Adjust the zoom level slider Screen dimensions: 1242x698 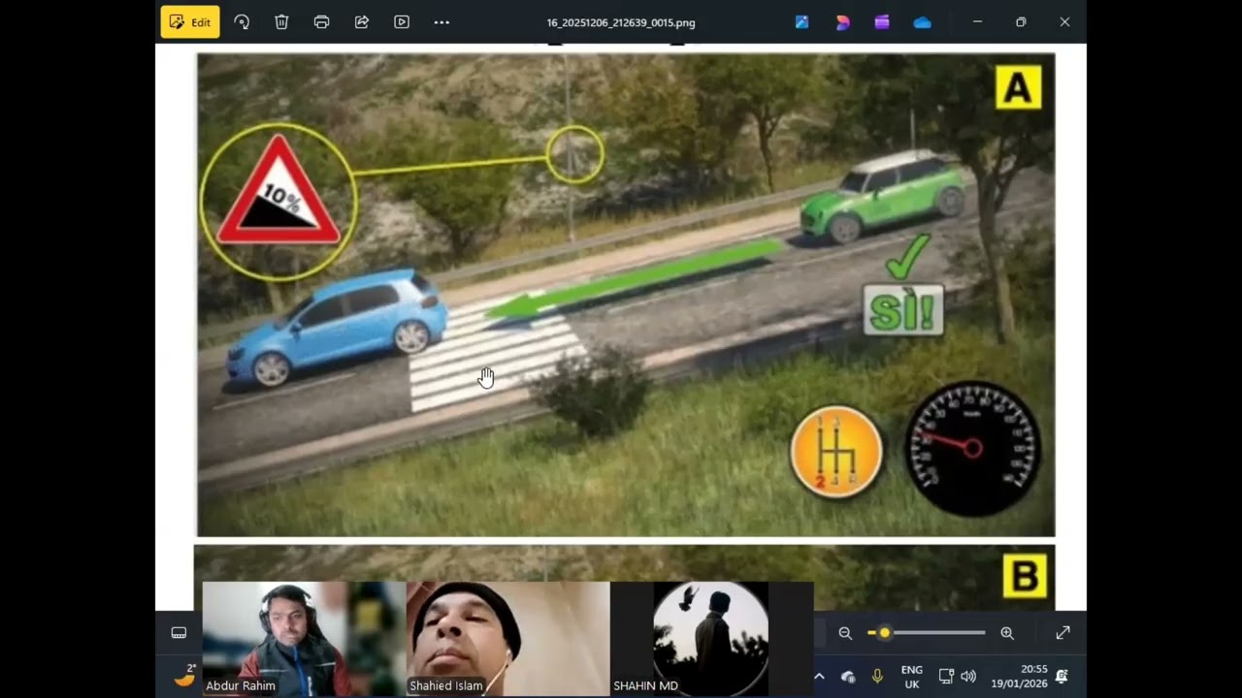pyautogui.click(x=928, y=633)
